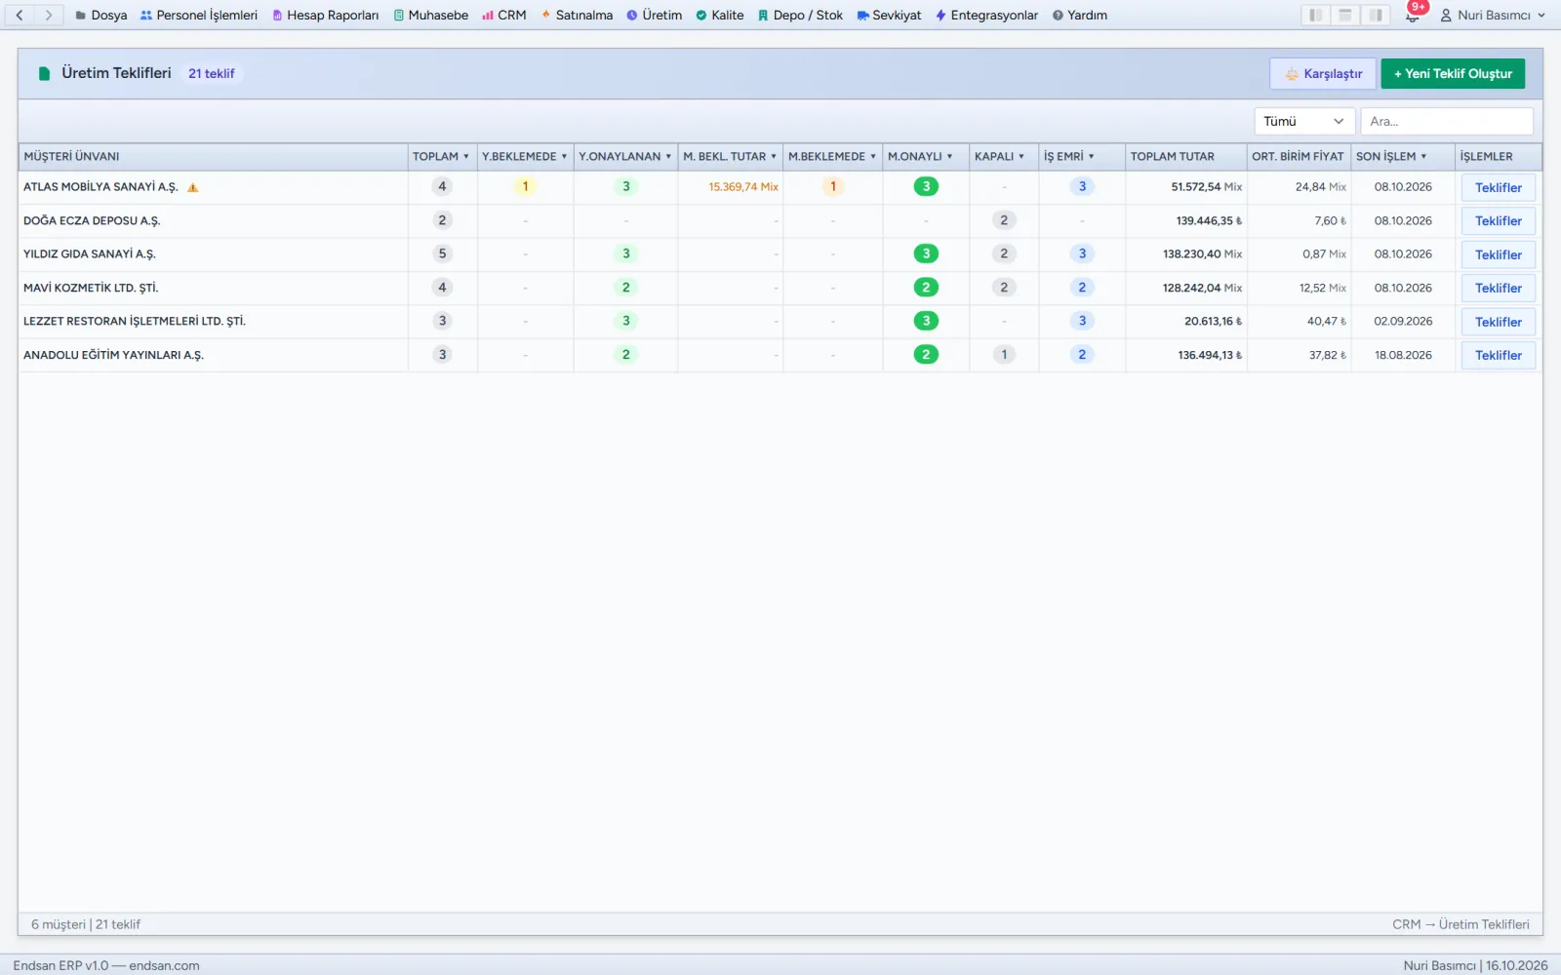Click the Karşılaştır button
1561x975 pixels.
point(1323,73)
